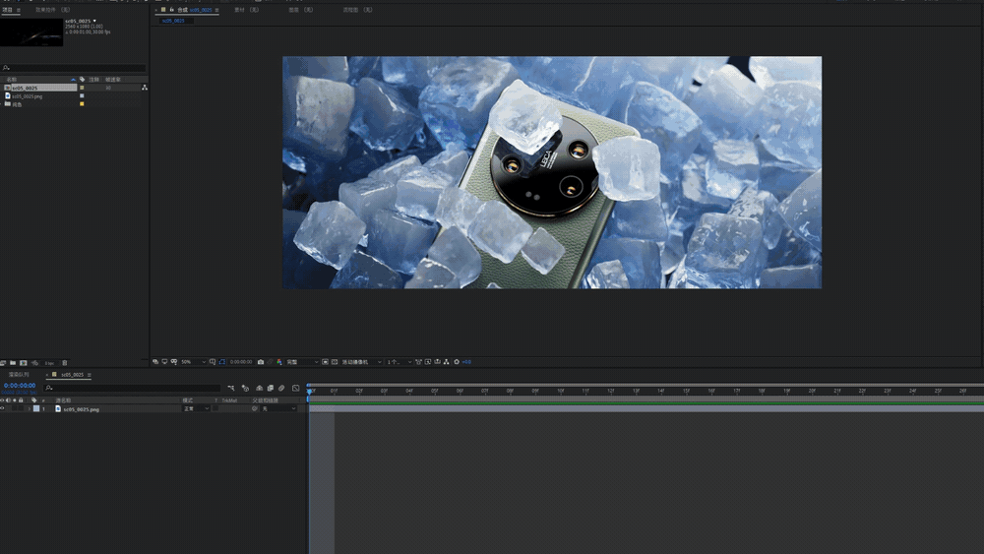Click the parent pick whip icon
984x554 pixels.
pos(255,409)
